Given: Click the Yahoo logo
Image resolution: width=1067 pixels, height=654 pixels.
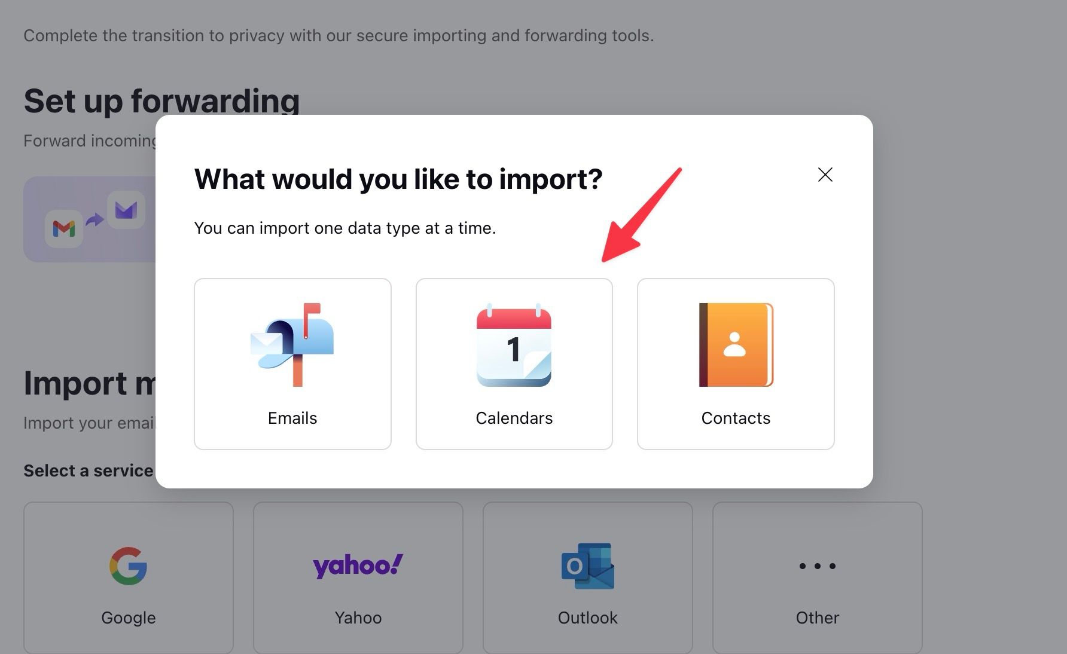Looking at the screenshot, I should click(x=358, y=566).
